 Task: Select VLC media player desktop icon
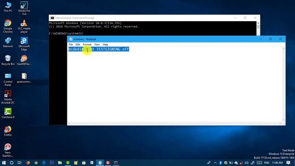point(24,26)
